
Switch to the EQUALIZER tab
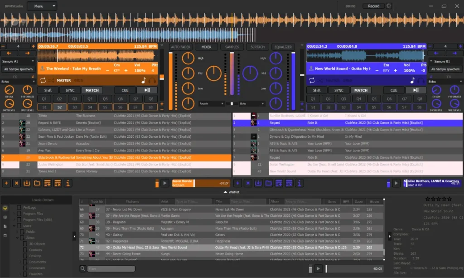coord(283,47)
